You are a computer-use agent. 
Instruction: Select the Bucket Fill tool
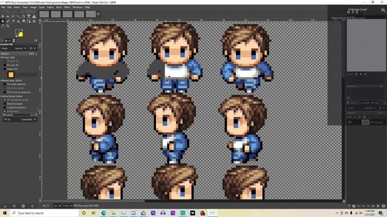pyautogui.click(x=2, y=21)
